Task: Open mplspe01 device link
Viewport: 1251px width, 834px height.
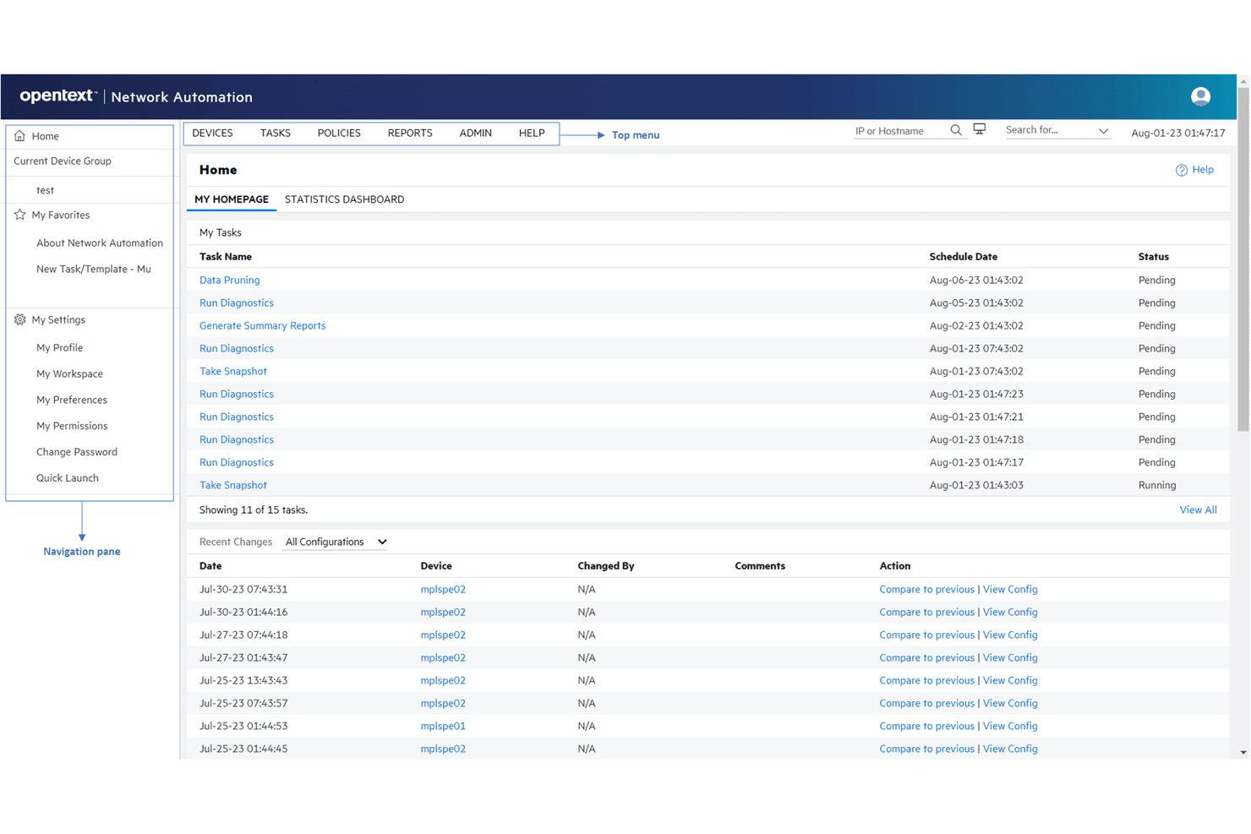Action: (x=443, y=726)
